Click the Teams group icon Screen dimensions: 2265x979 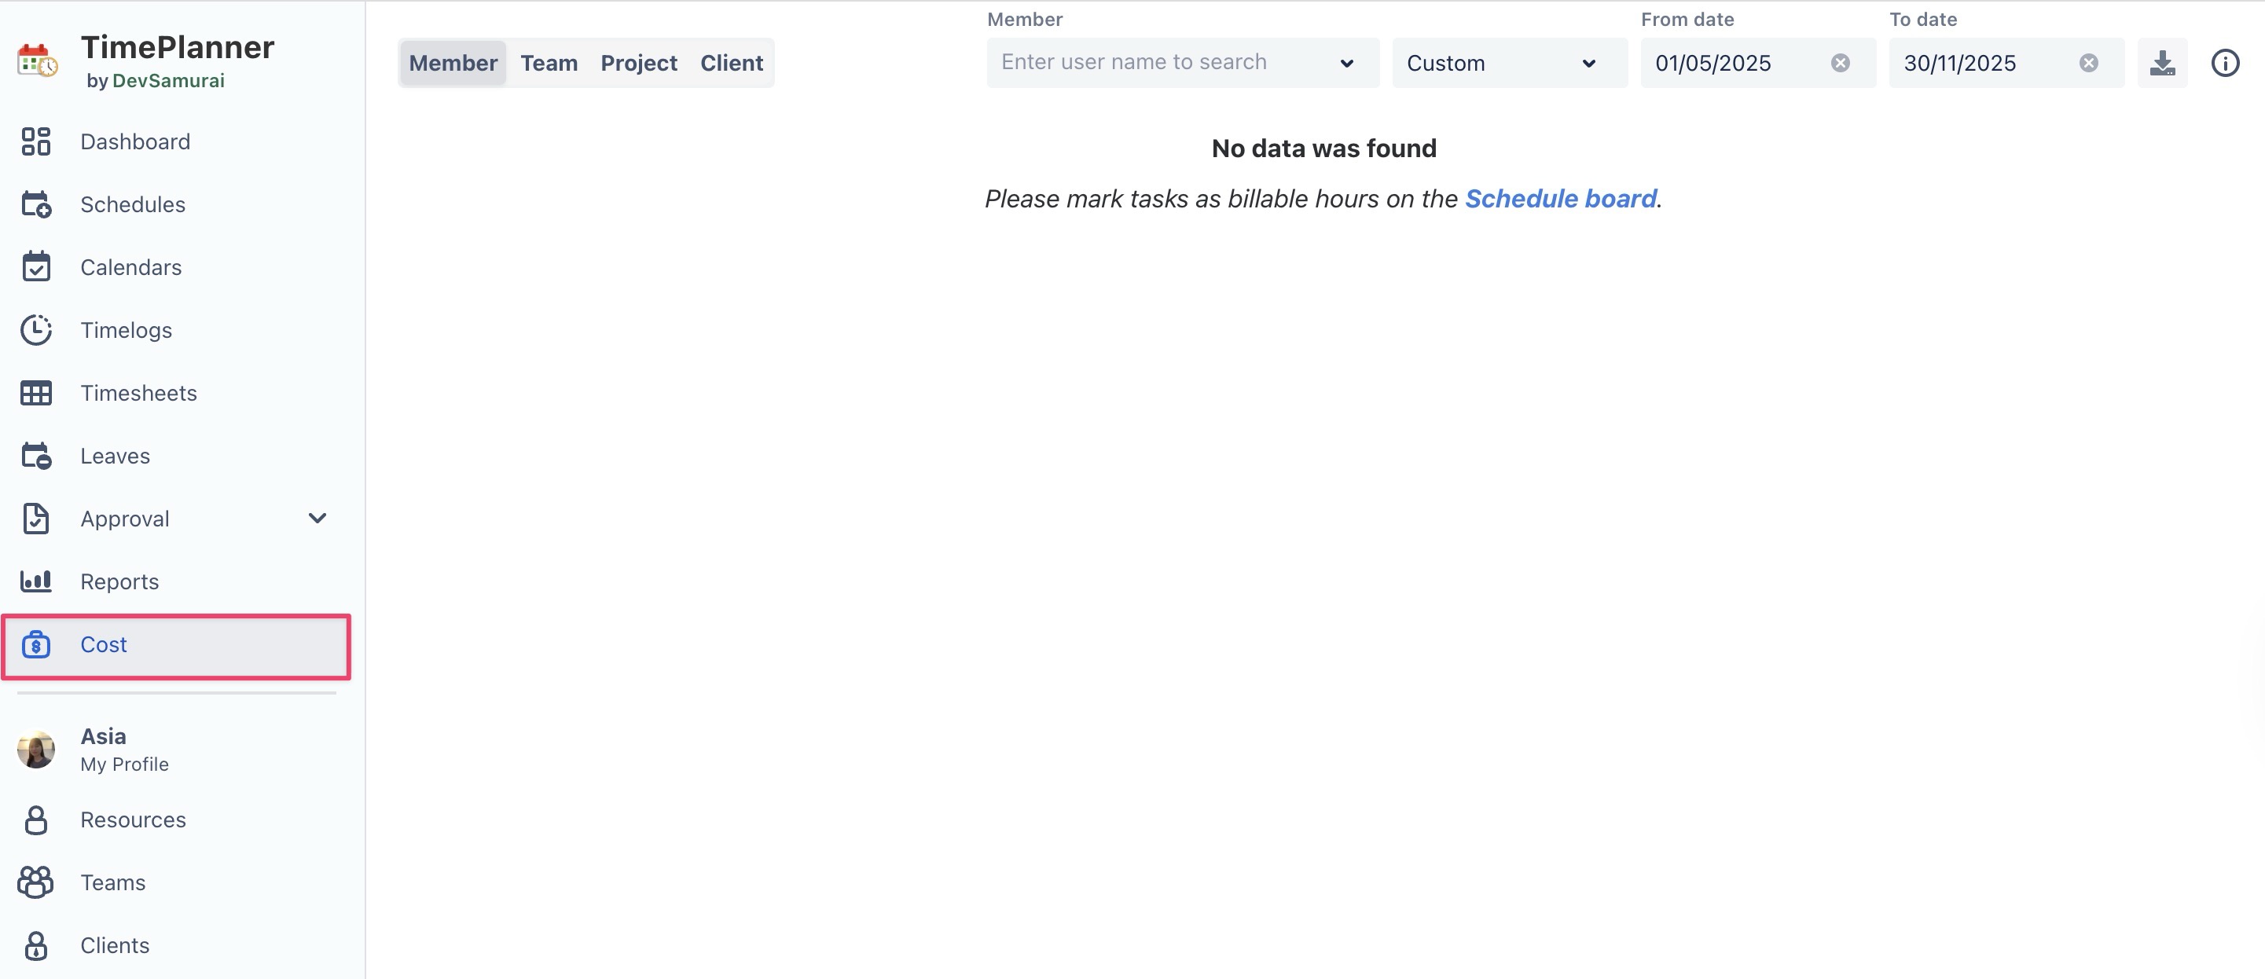(x=36, y=882)
